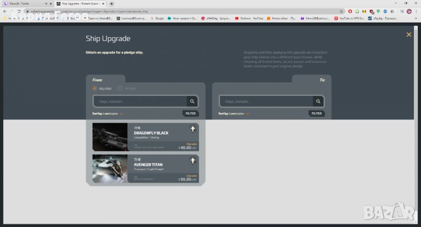Select the 'My ships' radio option
This screenshot has width=421, height=227.
coord(95,89)
